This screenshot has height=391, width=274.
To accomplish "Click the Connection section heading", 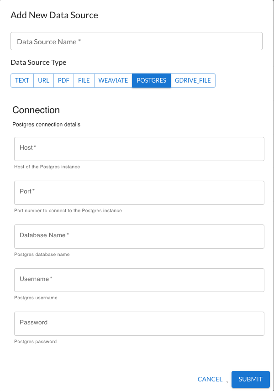I will 36,110.
